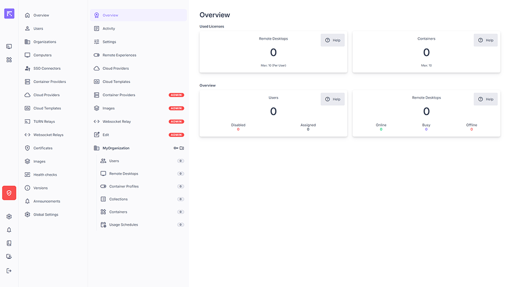Viewport: 511px width, 287px height.
Task: Click the download client icon in rail
Action: pos(9,256)
